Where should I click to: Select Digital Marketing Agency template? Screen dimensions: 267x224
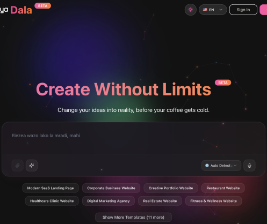[109, 201]
